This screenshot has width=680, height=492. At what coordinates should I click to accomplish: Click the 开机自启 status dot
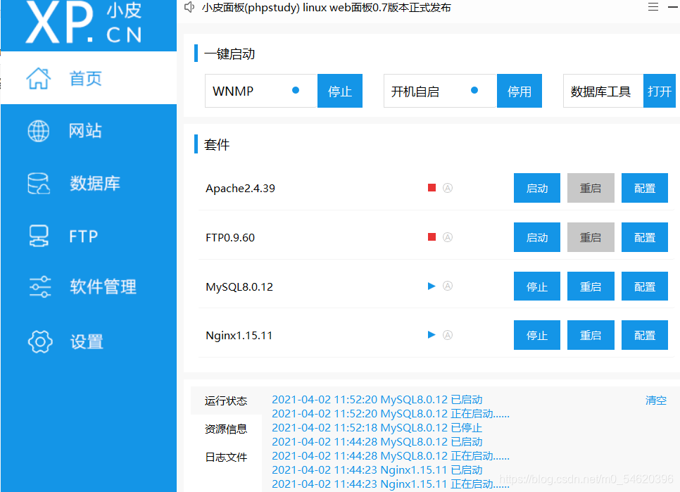click(x=474, y=90)
